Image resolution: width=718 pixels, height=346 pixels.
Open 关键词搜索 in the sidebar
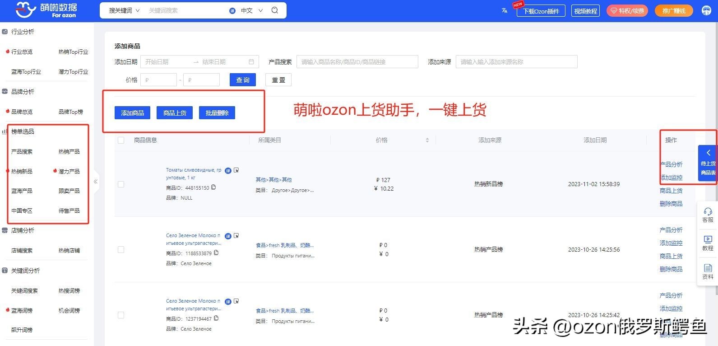tap(24, 291)
